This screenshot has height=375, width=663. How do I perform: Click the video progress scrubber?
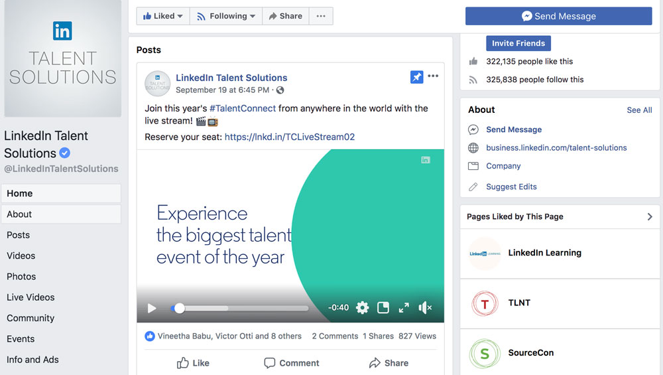click(179, 308)
